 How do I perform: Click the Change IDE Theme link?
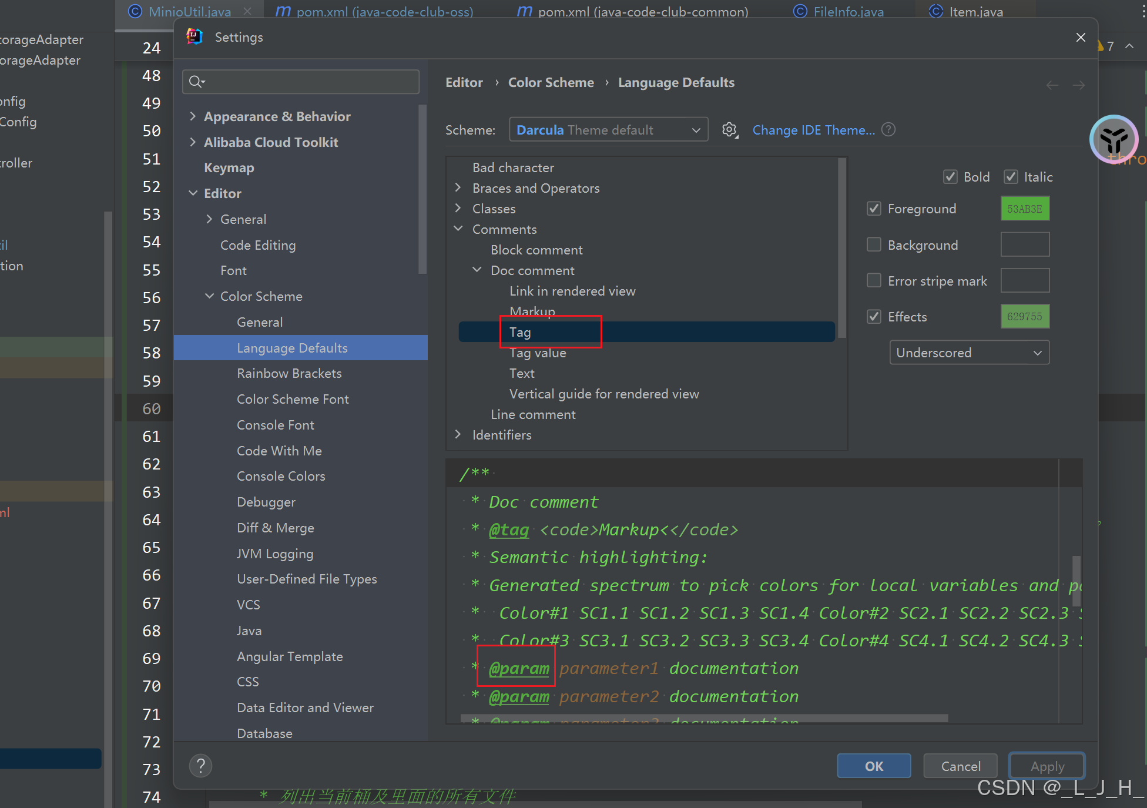pos(813,130)
